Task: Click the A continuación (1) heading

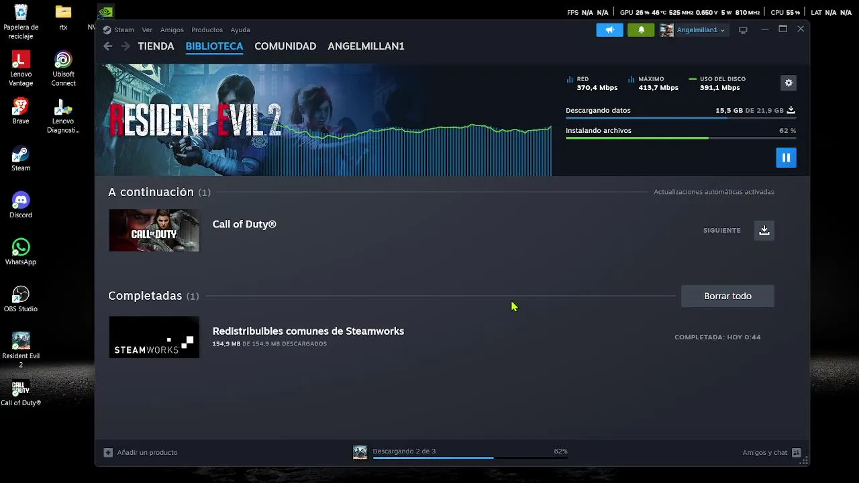Action: [160, 192]
